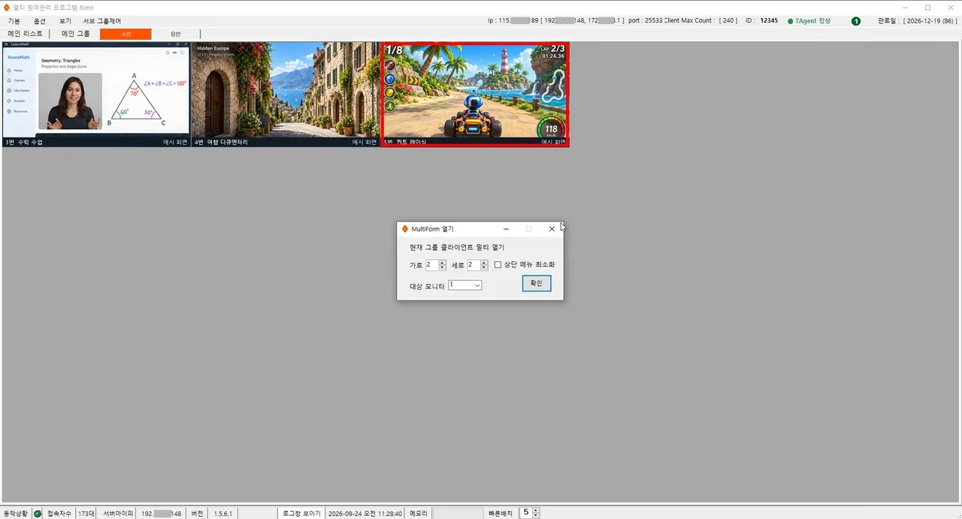Select the 3번 수학 수업 client thumbnail
Viewport: 962px width, 519px height.
[96, 95]
